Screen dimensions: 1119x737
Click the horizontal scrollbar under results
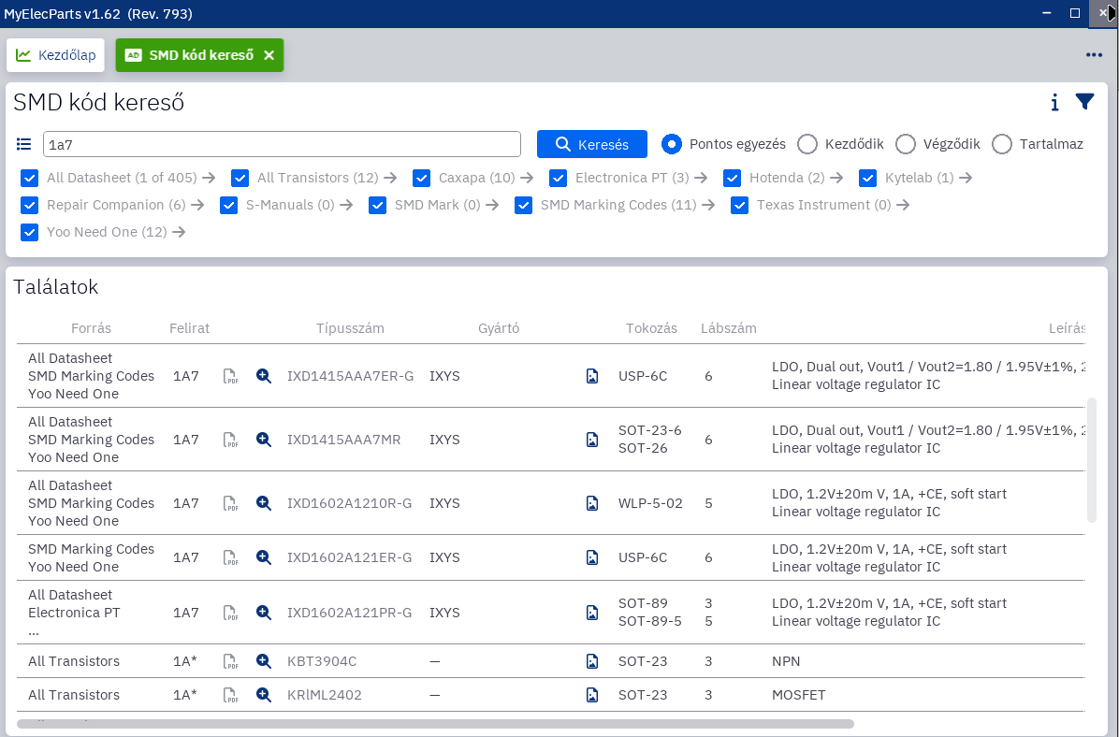pos(435,724)
